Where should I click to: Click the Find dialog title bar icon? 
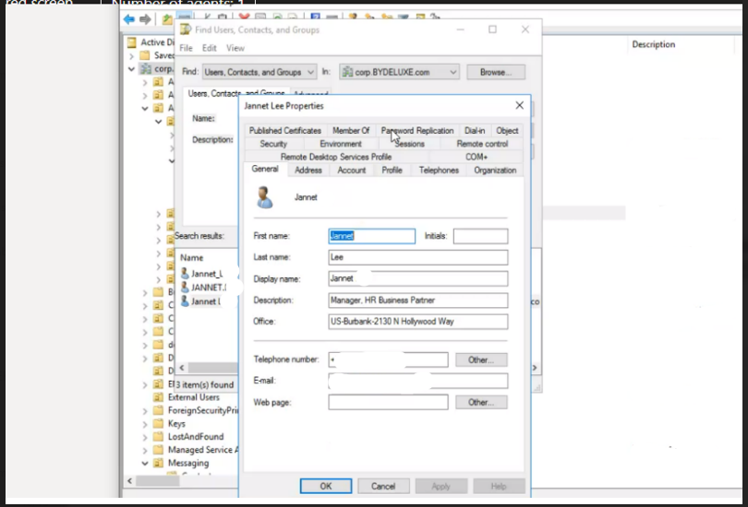[x=185, y=29]
